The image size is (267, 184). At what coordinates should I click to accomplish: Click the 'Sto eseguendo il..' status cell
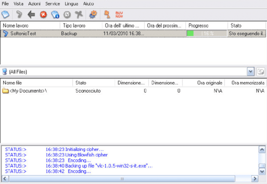[247, 34]
